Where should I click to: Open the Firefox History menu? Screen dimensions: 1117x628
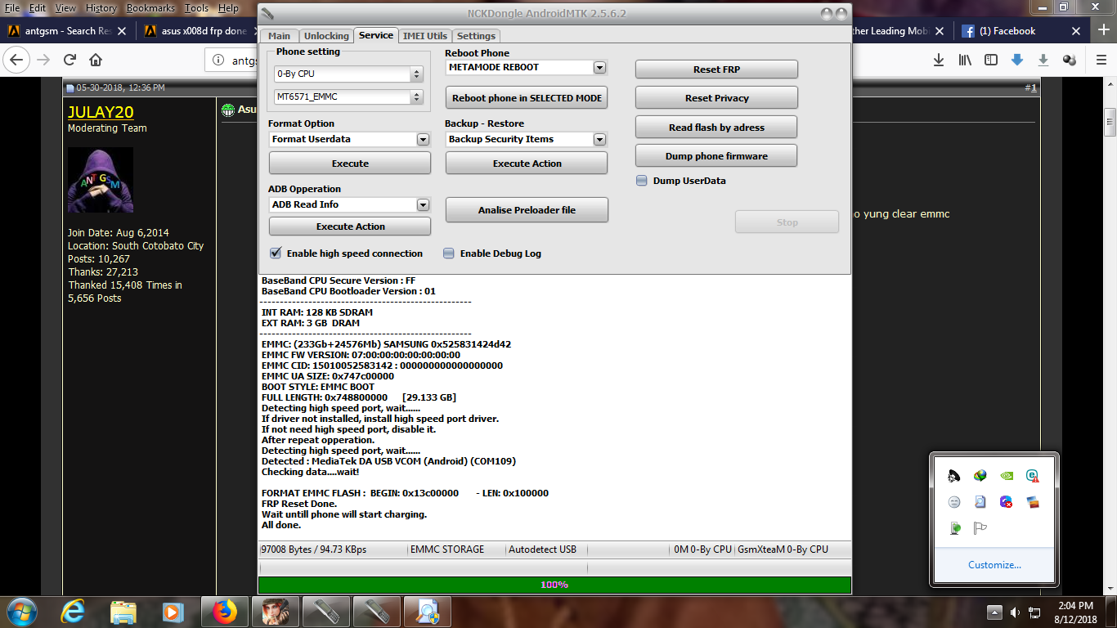[101, 8]
